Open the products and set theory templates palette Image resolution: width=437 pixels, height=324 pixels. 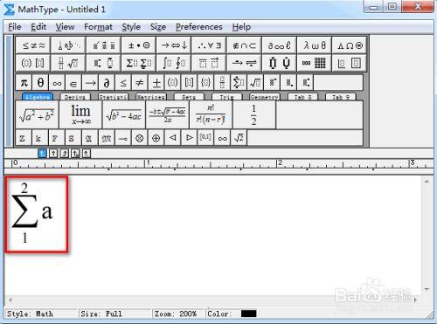[x=279, y=63]
